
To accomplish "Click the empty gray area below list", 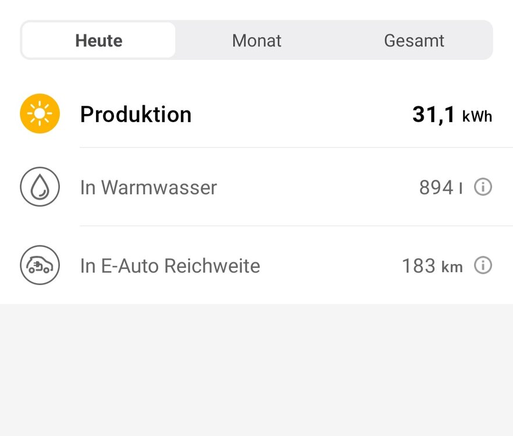I will pyautogui.click(x=256, y=370).
